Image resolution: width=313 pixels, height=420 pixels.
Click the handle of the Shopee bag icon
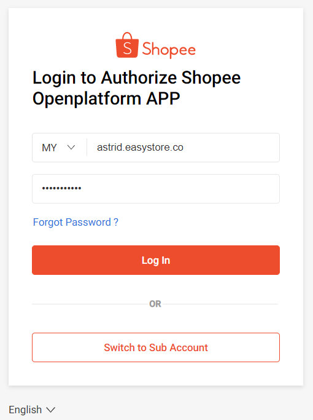127,36
